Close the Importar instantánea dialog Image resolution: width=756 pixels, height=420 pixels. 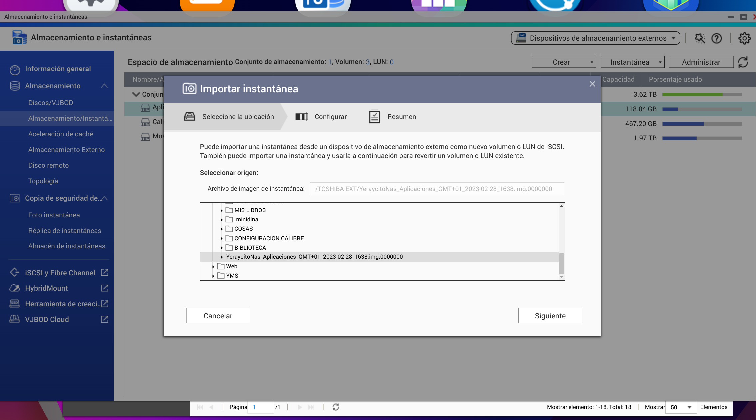(592, 84)
